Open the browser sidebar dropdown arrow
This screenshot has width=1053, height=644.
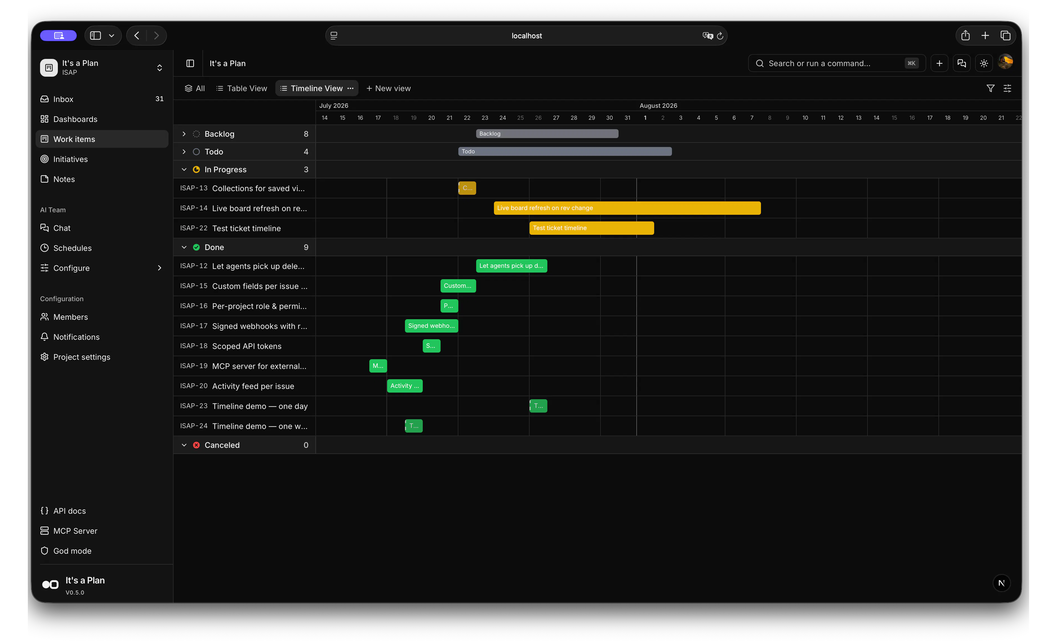point(112,36)
